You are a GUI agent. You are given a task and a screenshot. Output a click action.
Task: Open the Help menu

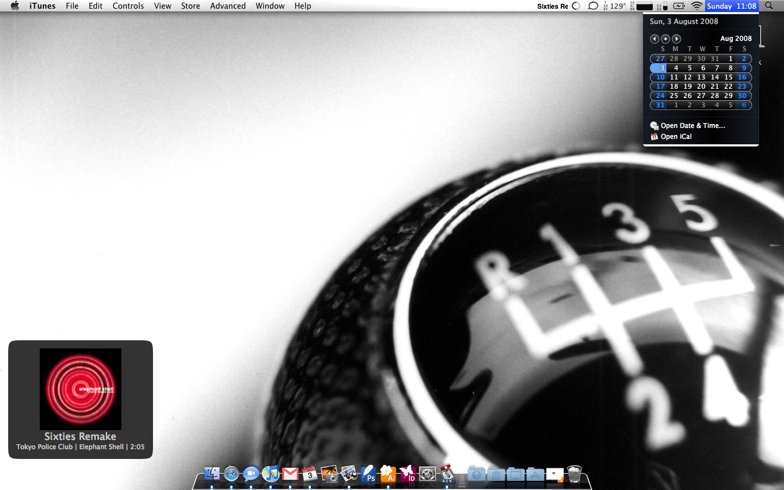303,6
